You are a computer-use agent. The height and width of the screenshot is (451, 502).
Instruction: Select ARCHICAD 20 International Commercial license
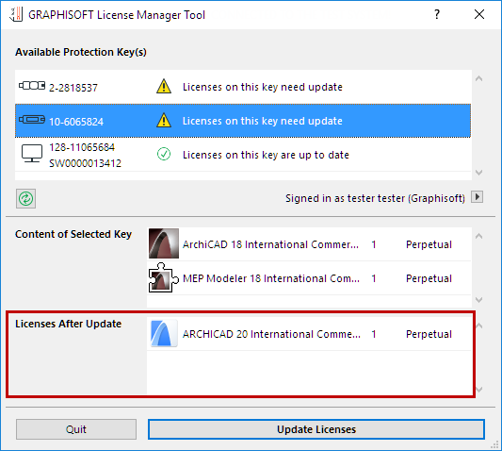(271, 334)
